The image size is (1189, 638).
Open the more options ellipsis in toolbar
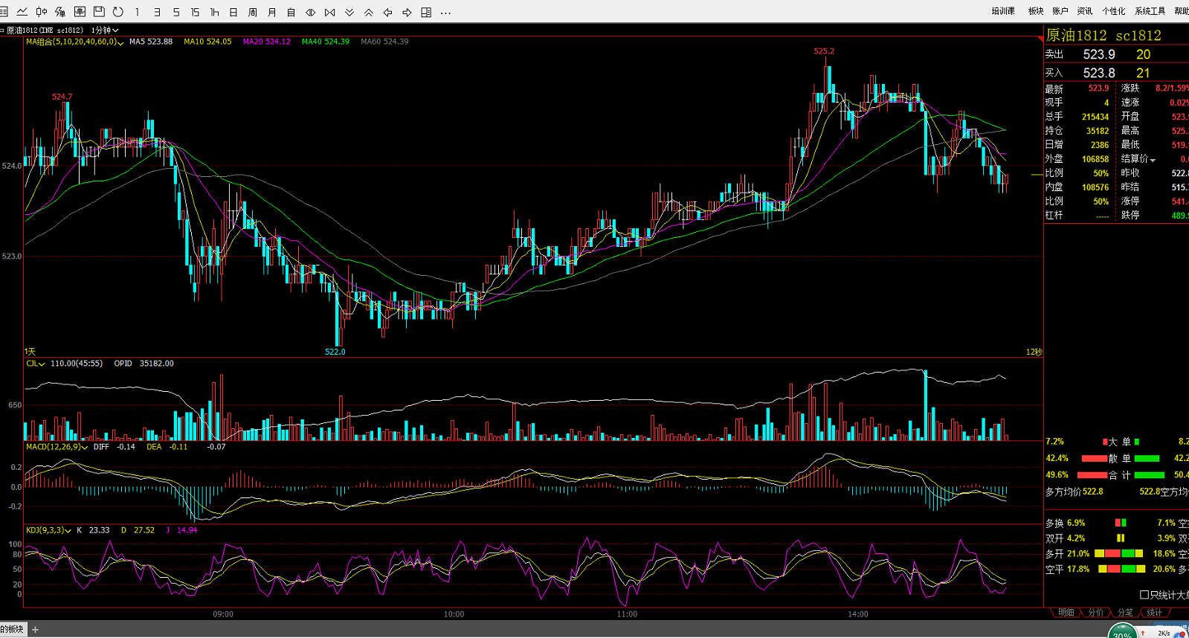pyautogui.click(x=445, y=13)
